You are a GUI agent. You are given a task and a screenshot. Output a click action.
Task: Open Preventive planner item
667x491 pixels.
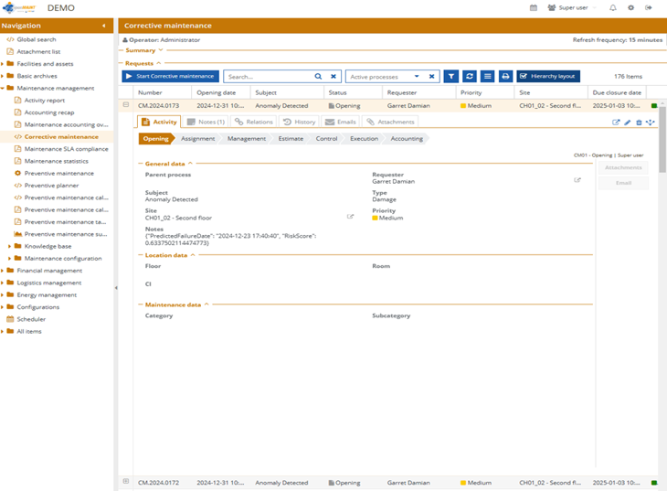(x=51, y=186)
